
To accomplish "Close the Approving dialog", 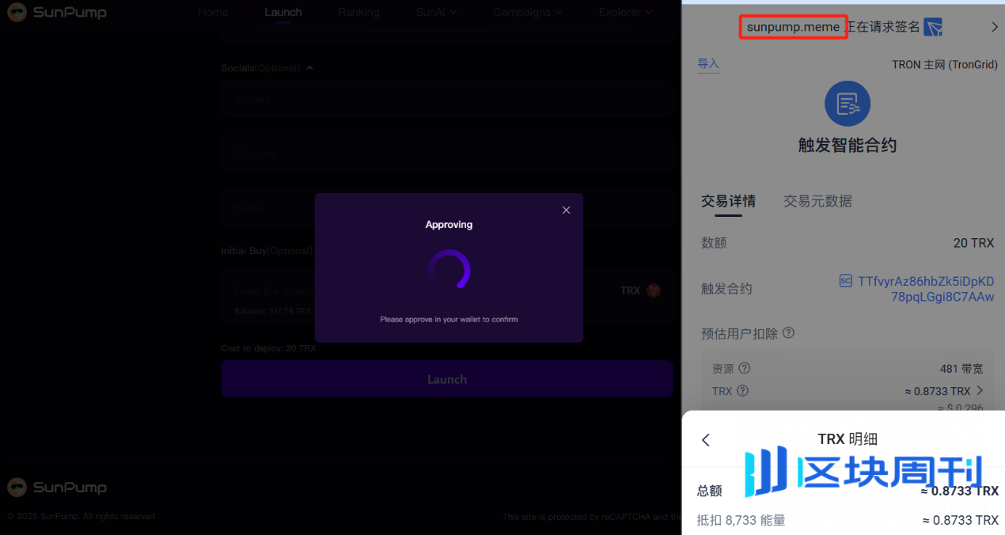I will (x=566, y=210).
